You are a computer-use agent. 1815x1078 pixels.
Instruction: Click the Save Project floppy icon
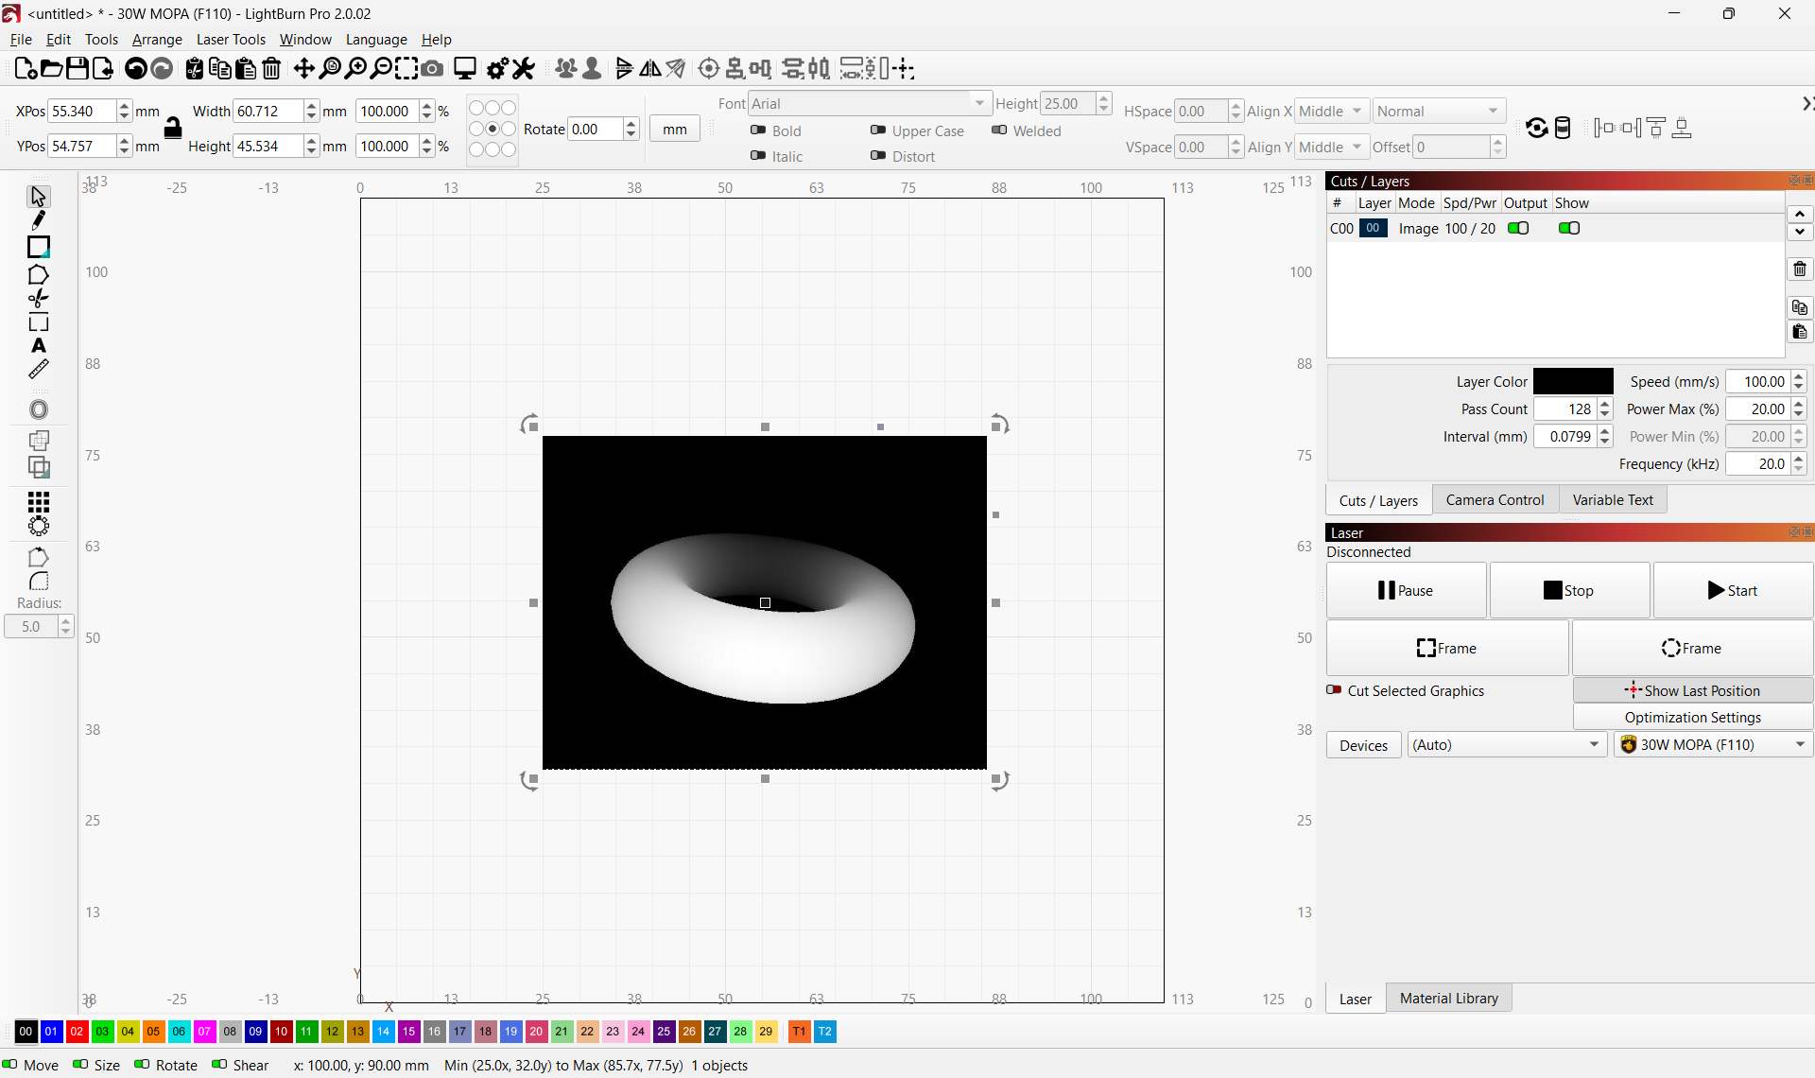[x=78, y=68]
